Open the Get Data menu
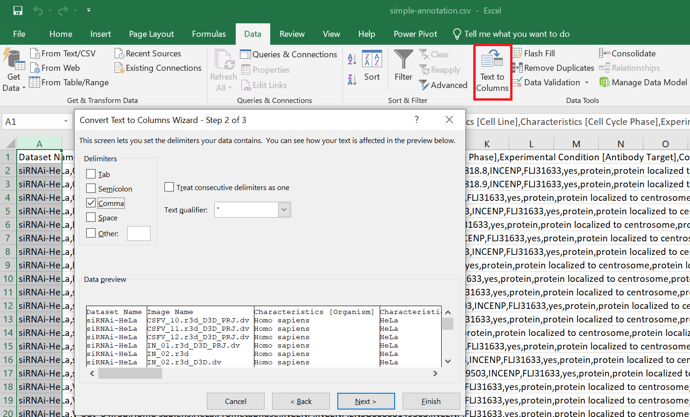 click(x=14, y=70)
